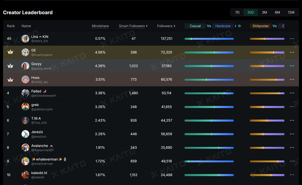302x185 pixels.
Task: Open whateverman's profile avatar
Action: (x=25, y=161)
